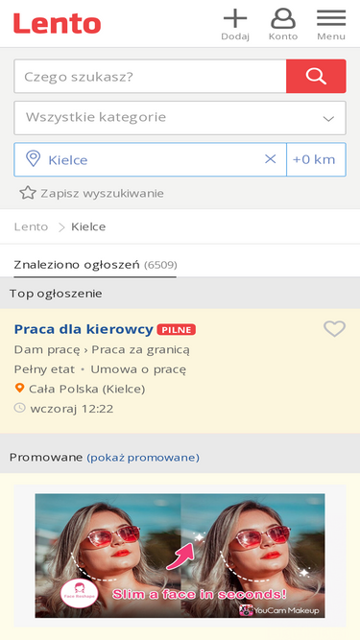This screenshot has height=640, width=360.
Task: Click the Kielce location input field
Action: coord(150,159)
